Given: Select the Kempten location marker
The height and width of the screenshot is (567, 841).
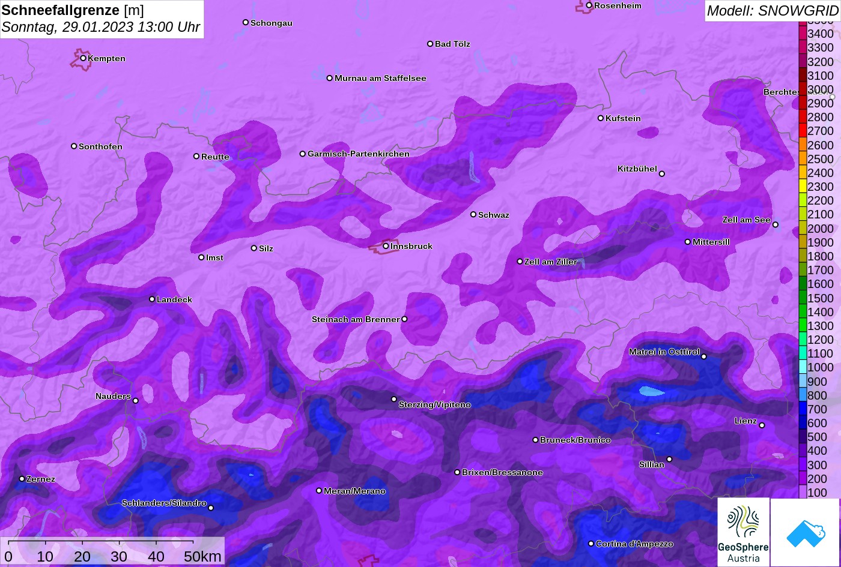Looking at the screenshot, I should [83, 58].
